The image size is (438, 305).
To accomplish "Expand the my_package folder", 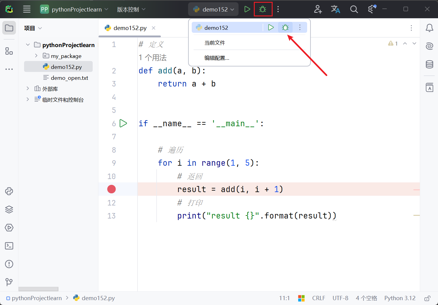I will pyautogui.click(x=36, y=56).
